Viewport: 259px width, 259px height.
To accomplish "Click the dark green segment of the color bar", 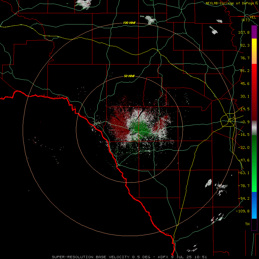I will coord(254,149).
